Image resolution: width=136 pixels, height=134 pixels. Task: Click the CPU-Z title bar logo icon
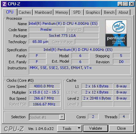point(4,4)
